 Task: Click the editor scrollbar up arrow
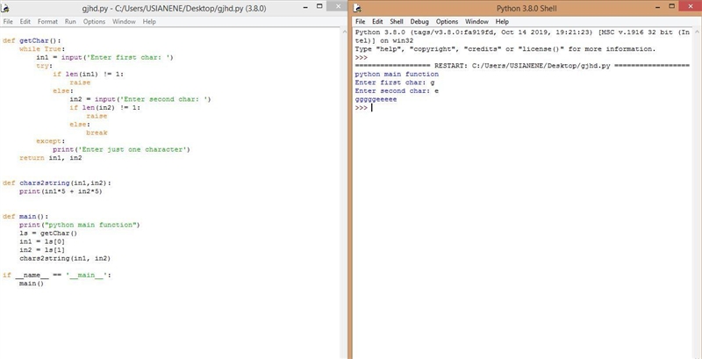point(344,32)
